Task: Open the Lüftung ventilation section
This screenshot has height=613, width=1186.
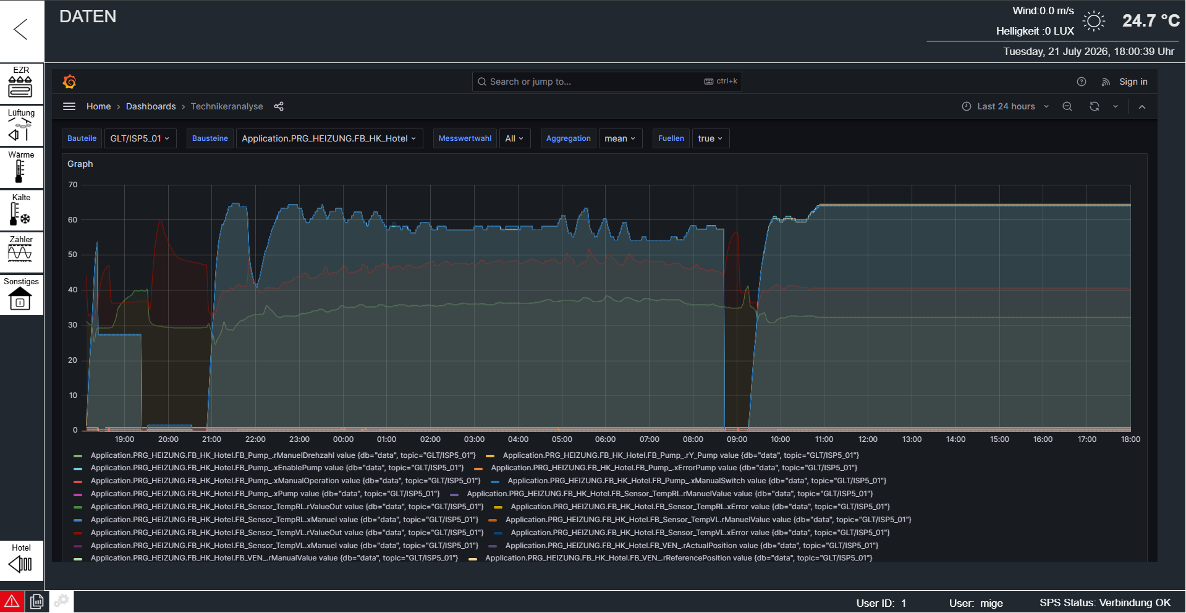Action: point(21,125)
